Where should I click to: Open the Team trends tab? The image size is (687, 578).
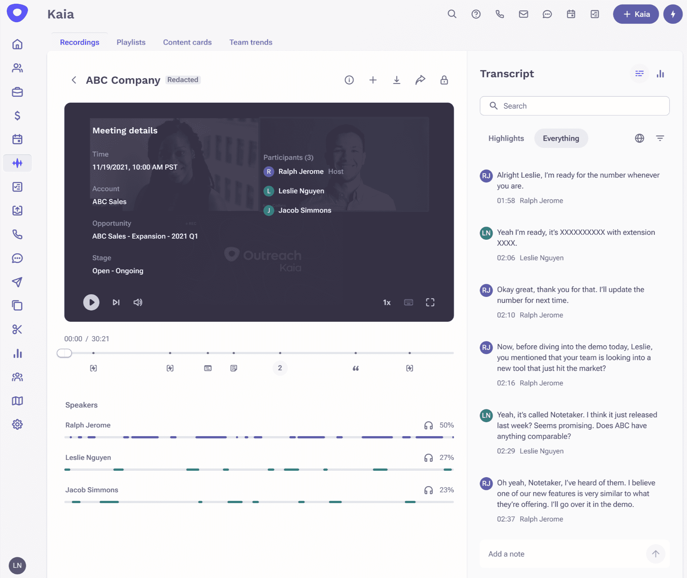251,43
